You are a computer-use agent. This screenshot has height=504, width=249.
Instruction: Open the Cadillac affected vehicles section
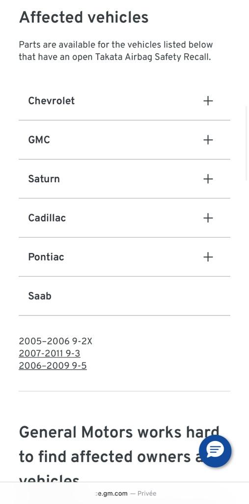coord(125,218)
